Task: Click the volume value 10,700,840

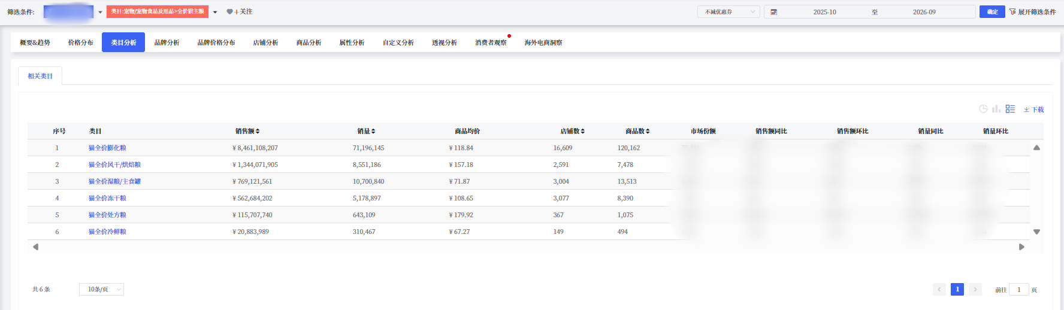Action: pos(368,181)
